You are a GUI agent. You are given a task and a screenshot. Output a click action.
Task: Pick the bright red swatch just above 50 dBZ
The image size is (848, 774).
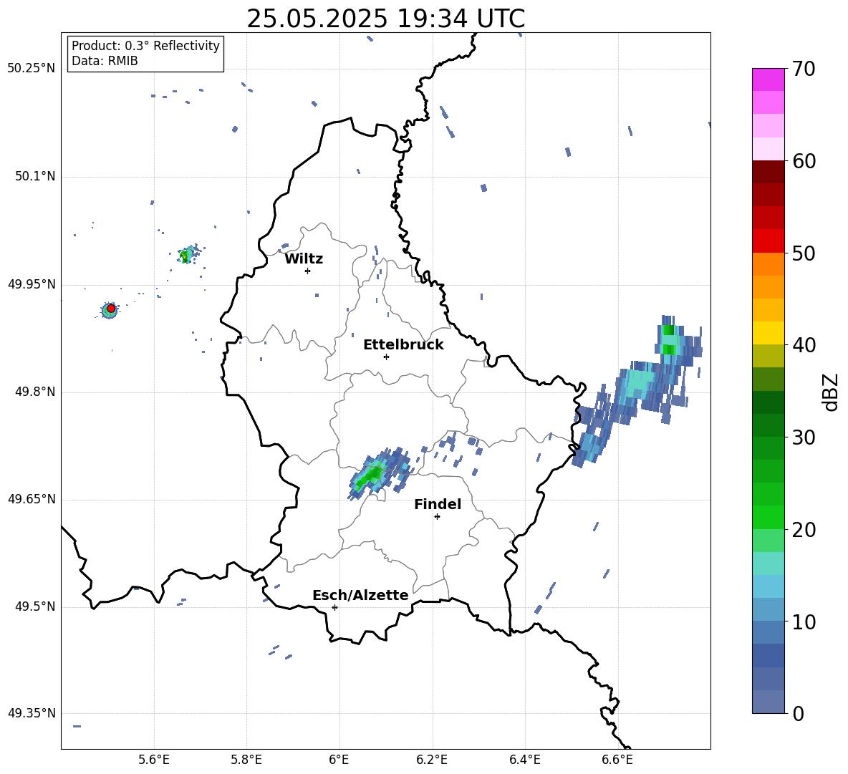(768, 241)
